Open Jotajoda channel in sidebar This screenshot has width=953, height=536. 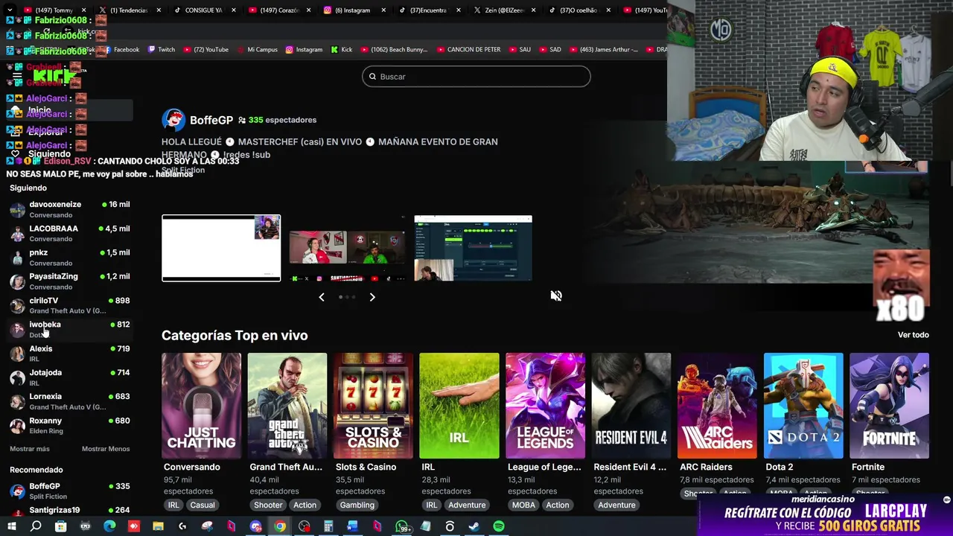coord(69,377)
